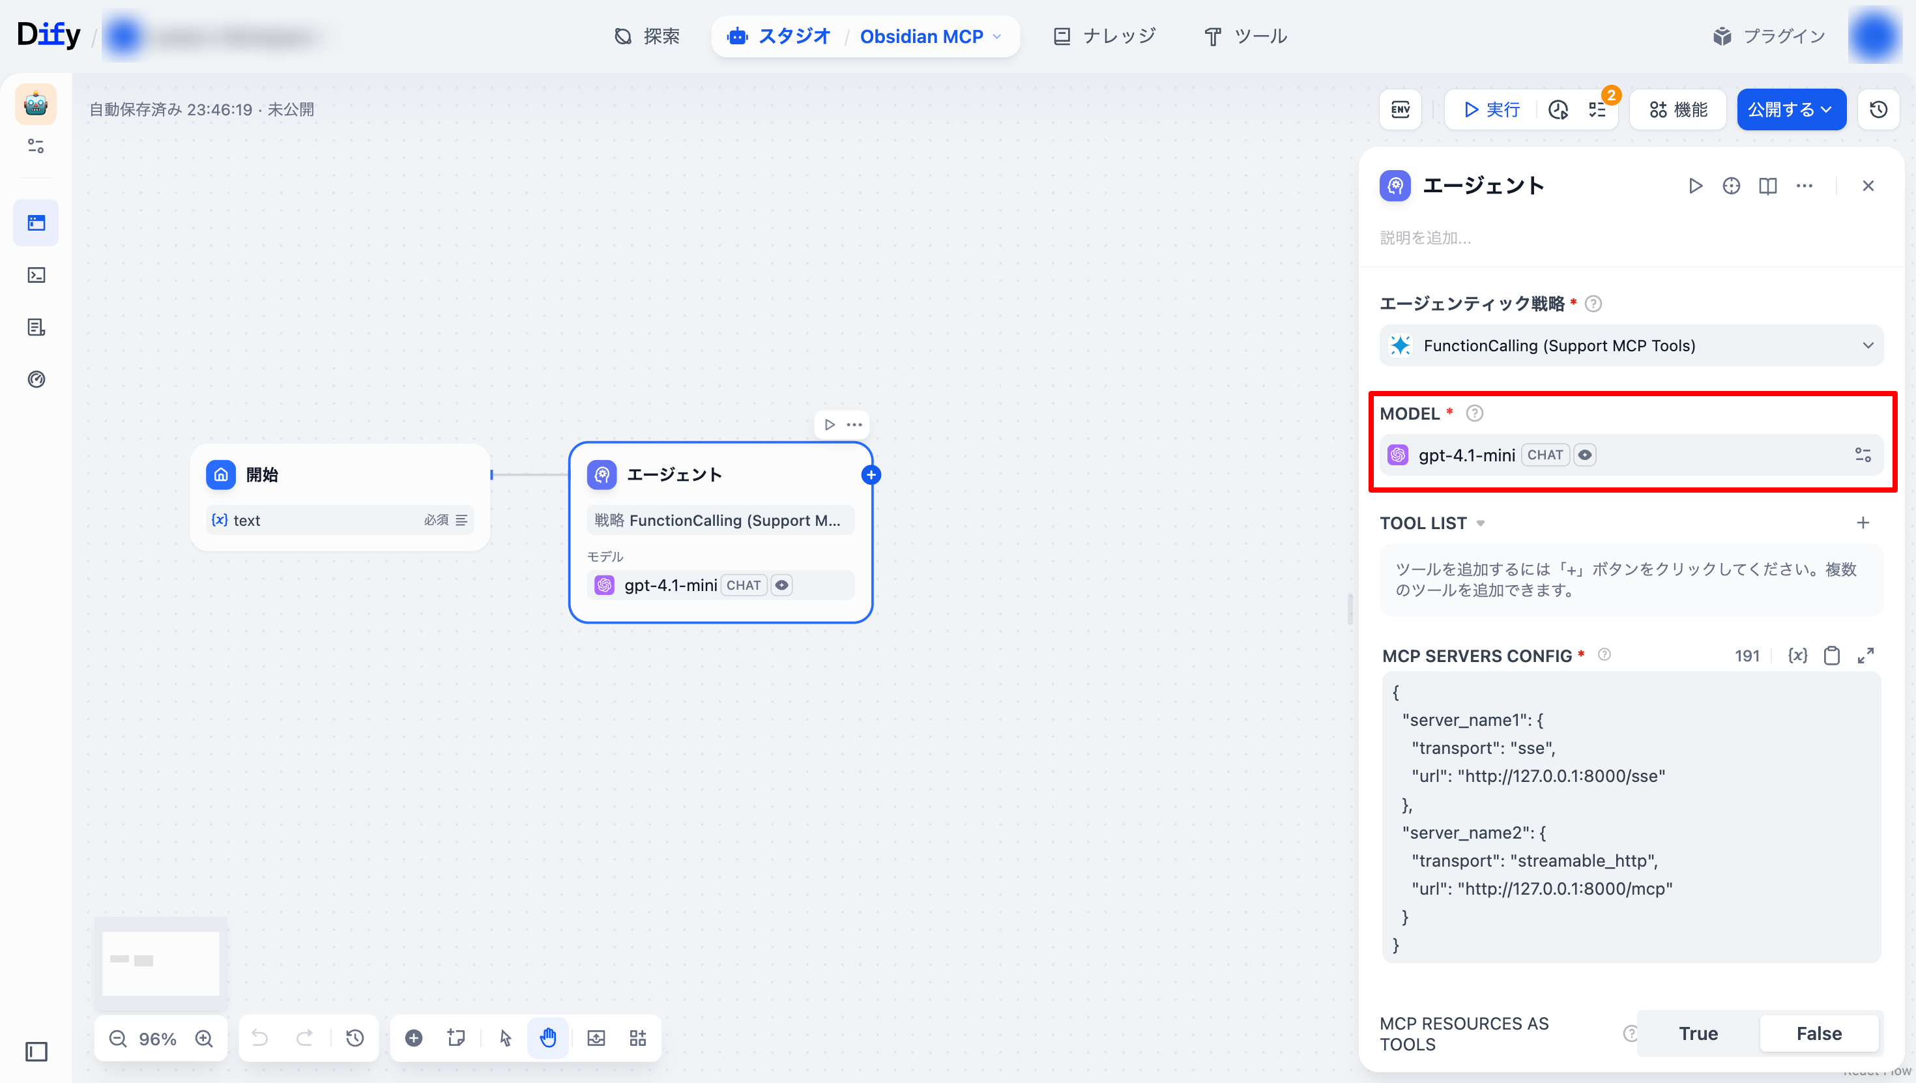Open the run history clock icon
Viewport: 1916px width, 1083px height.
click(x=1558, y=109)
